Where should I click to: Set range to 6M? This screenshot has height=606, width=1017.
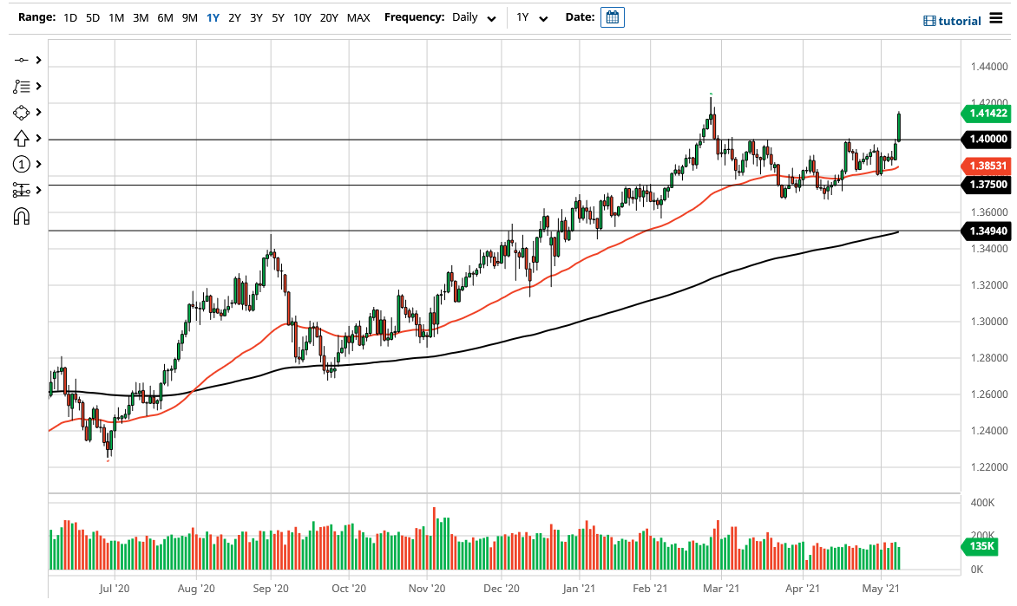pos(166,17)
